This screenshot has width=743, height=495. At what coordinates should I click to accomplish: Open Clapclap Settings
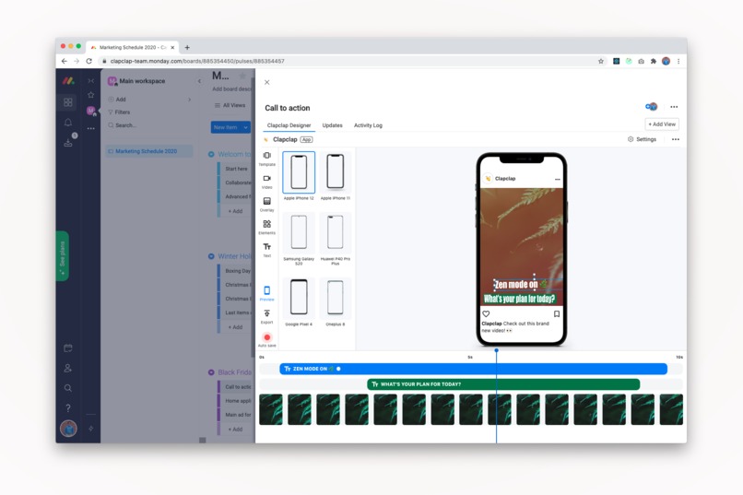pos(643,139)
